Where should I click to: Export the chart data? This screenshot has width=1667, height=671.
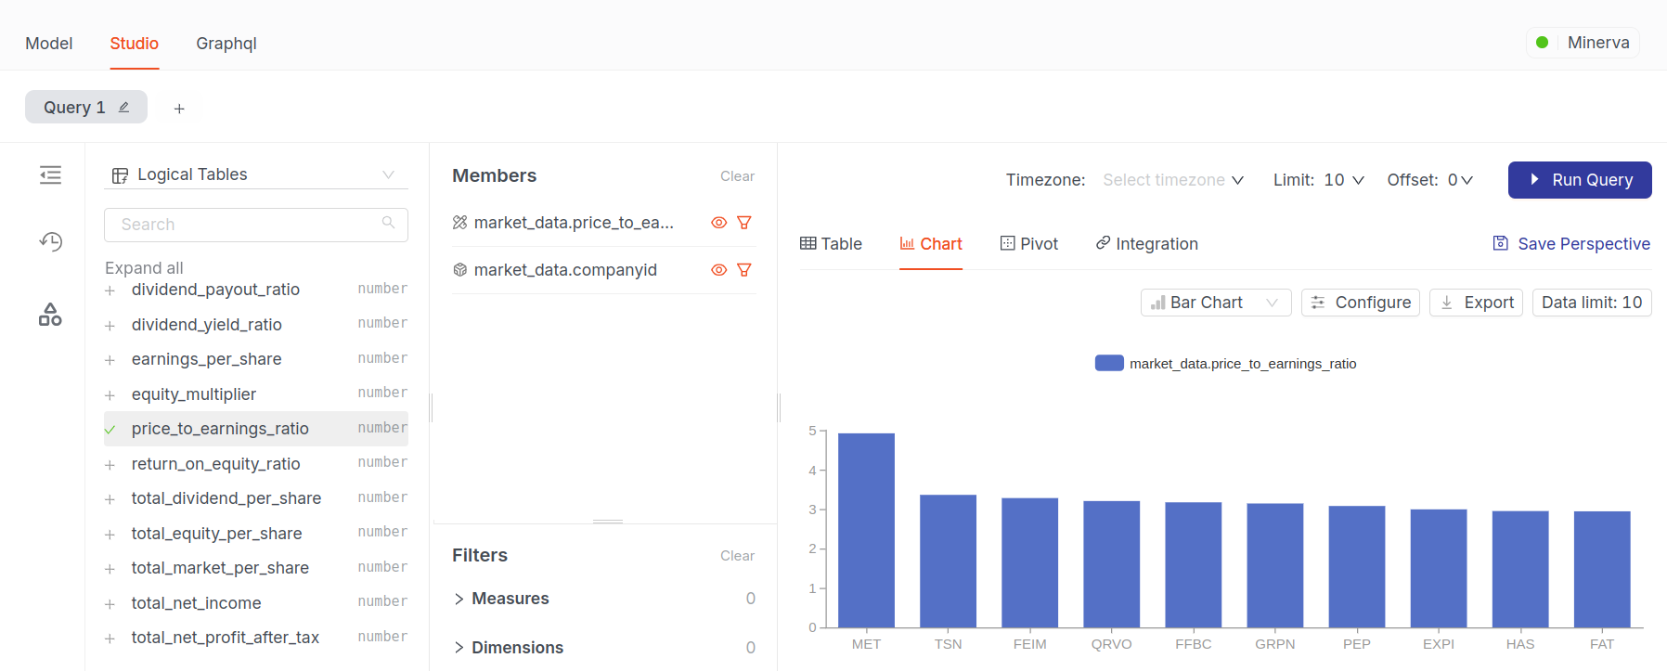tap(1476, 303)
